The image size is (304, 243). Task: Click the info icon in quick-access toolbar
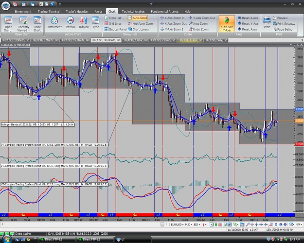53,4
